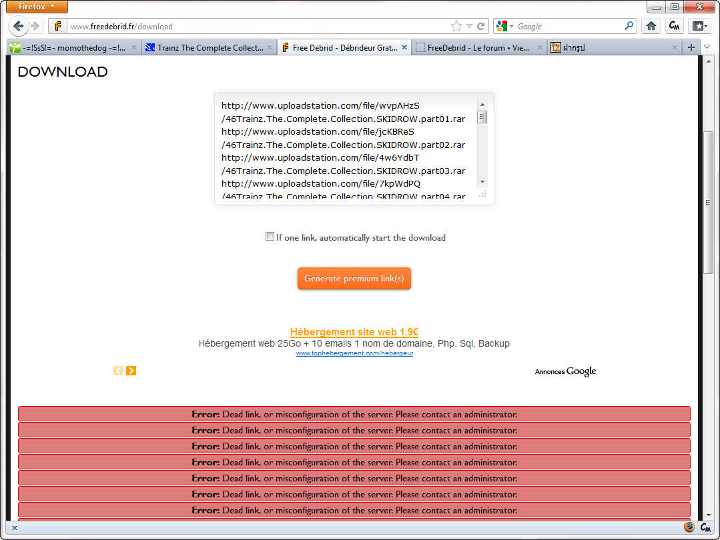Switch to the momothedog tab

coord(73,47)
